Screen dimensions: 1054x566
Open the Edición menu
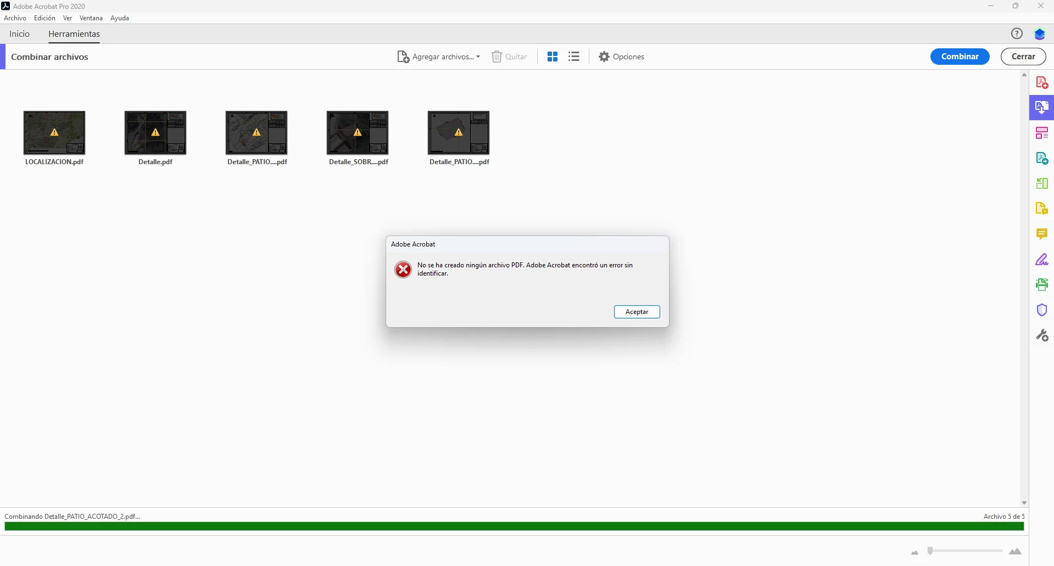[44, 18]
